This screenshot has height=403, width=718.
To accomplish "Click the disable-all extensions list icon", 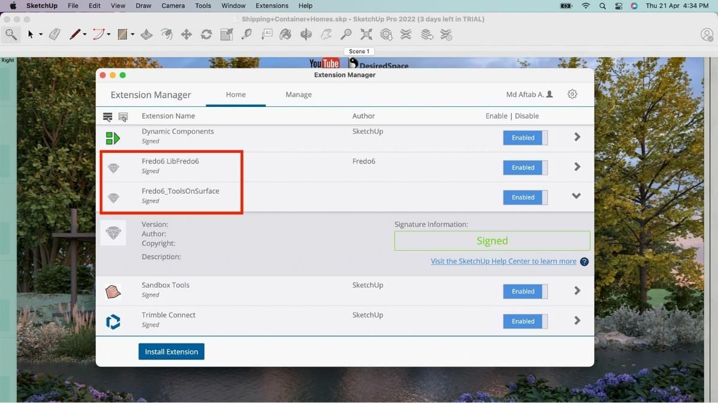I will (123, 116).
